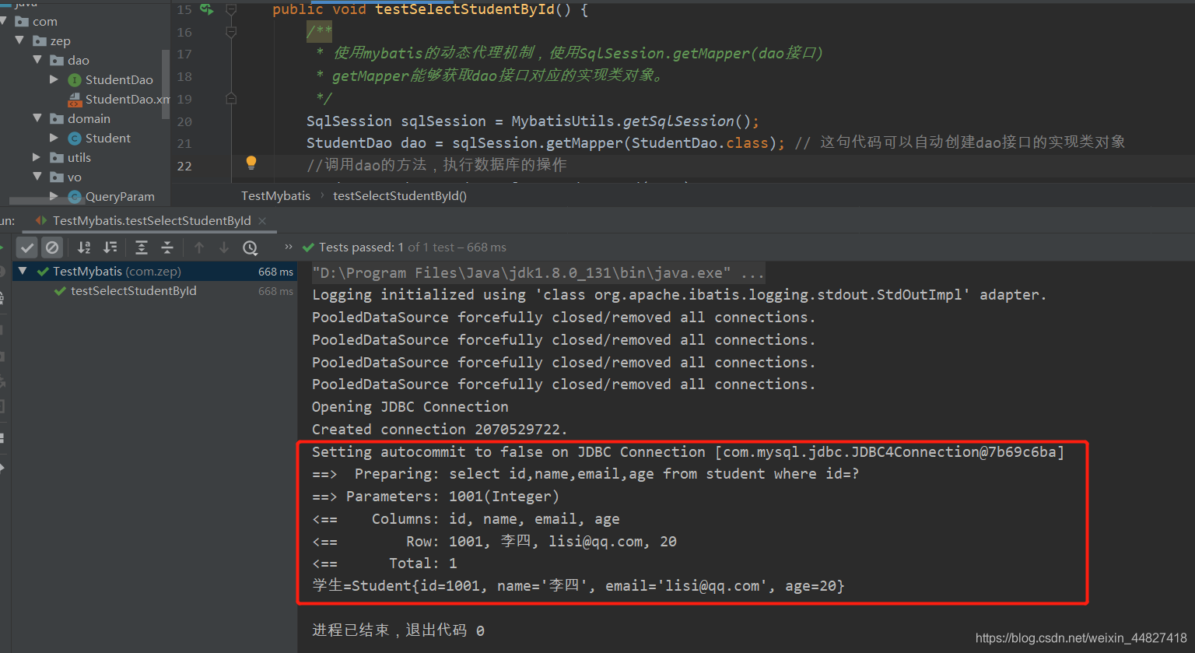Click 'Columns: id, name, email, age' line
The height and width of the screenshot is (653, 1195).
466,518
